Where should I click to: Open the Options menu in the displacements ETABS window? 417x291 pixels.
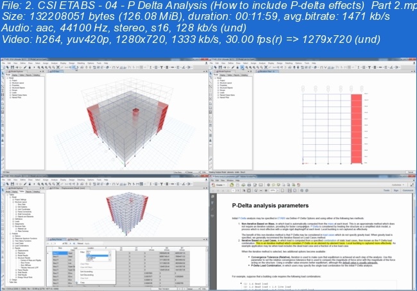[x=90, y=179]
